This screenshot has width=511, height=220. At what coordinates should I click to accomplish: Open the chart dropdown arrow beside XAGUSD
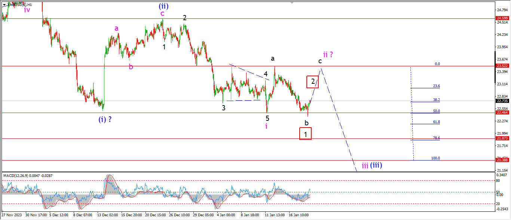coord(4,4)
